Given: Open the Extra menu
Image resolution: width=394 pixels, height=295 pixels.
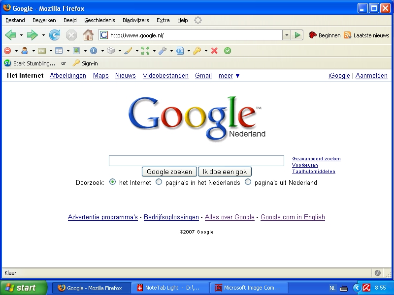Looking at the screenshot, I should click(163, 20).
